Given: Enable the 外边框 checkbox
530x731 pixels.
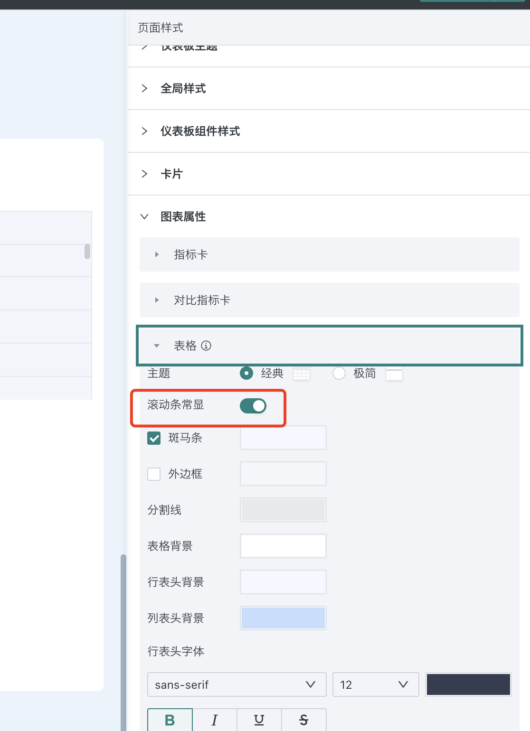Looking at the screenshot, I should coord(154,474).
